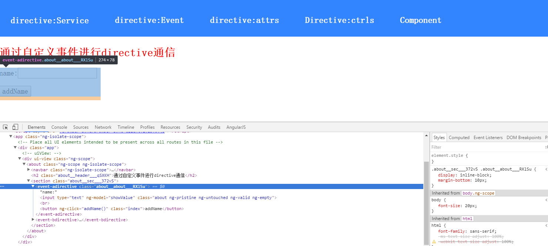Image resolution: width=548 pixels, height=246 pixels.
Task: Open the Resources panel tab
Action: [x=170, y=127]
